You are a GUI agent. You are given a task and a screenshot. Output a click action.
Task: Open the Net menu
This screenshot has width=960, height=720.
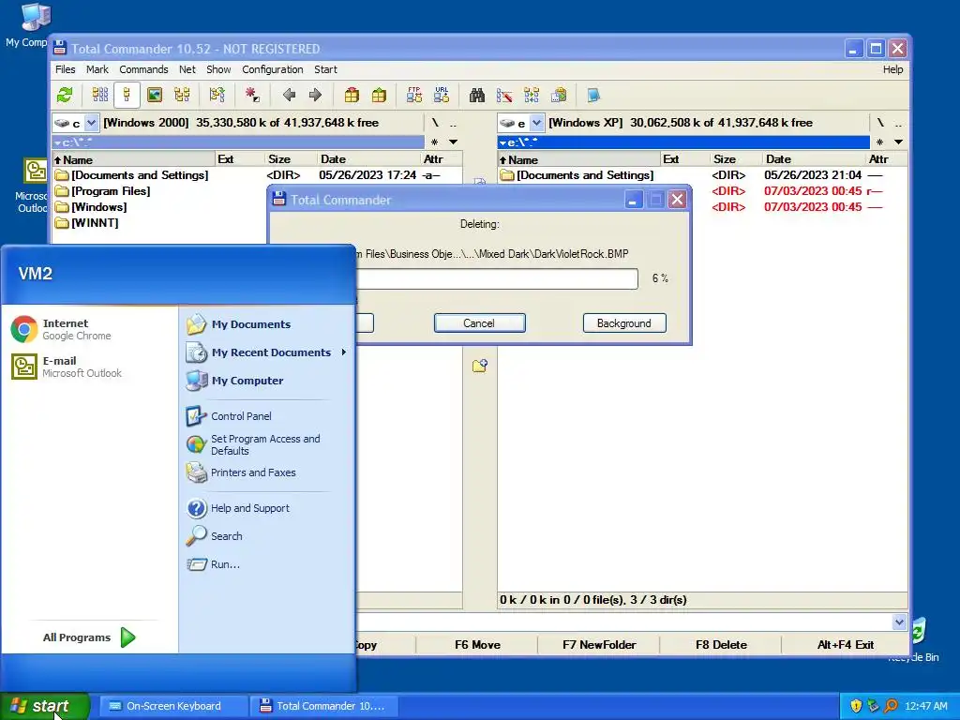187,69
